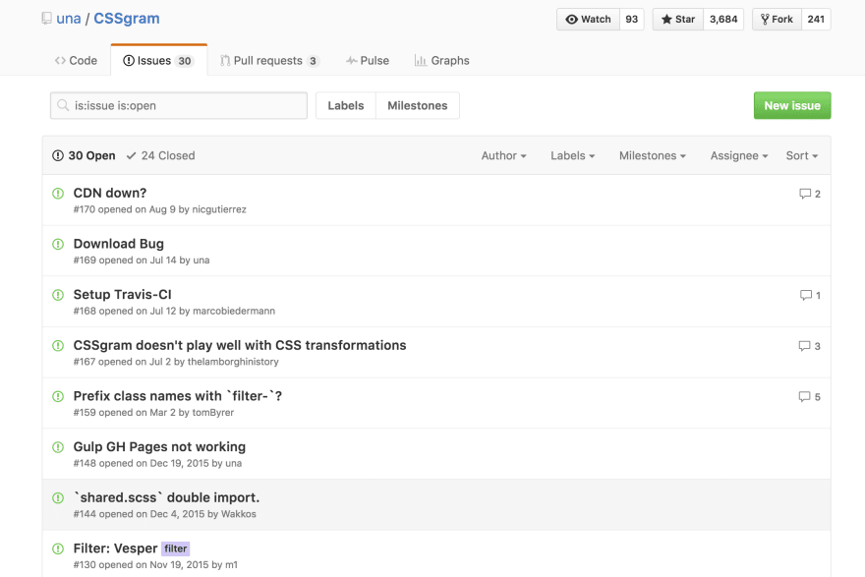This screenshot has width=865, height=577.
Task: Switch to the Code tab
Action: [x=76, y=61]
